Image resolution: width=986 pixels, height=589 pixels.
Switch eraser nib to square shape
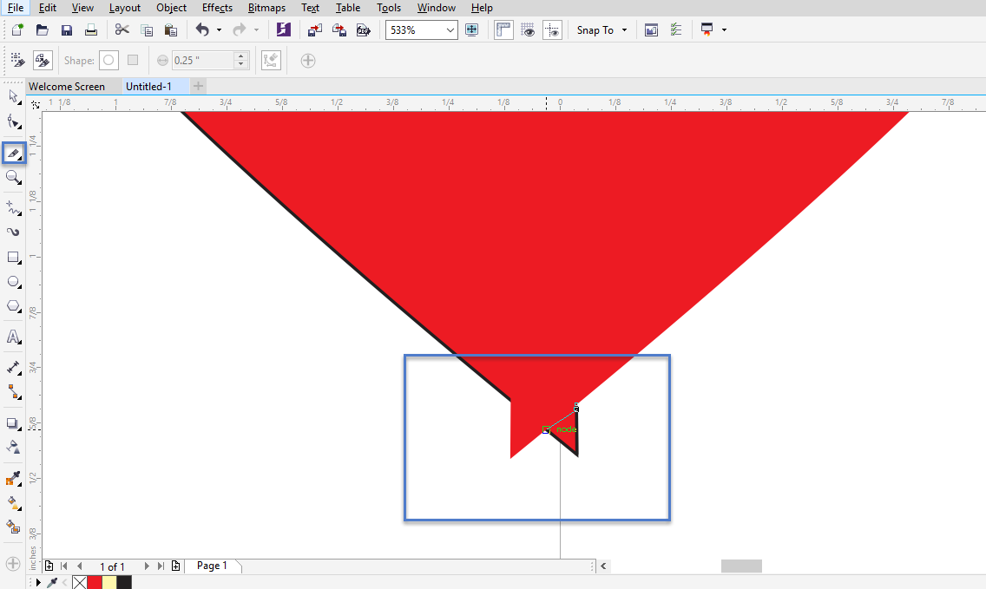[x=132, y=60]
